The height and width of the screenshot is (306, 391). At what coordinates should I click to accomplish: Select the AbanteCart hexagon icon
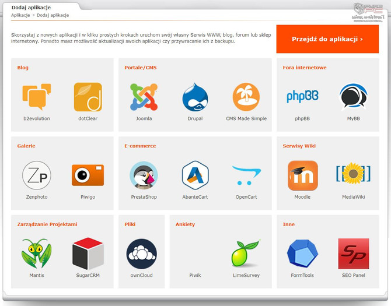coord(195,175)
